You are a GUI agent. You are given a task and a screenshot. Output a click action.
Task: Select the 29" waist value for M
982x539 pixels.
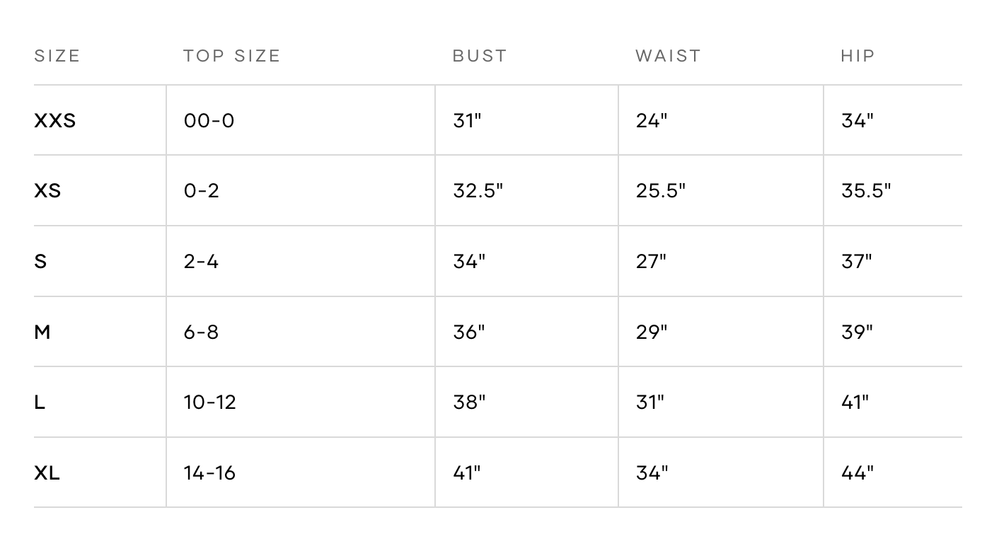tap(652, 332)
